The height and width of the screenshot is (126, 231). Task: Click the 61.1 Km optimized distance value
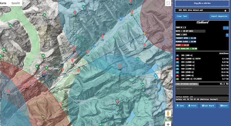[x=224, y=84]
